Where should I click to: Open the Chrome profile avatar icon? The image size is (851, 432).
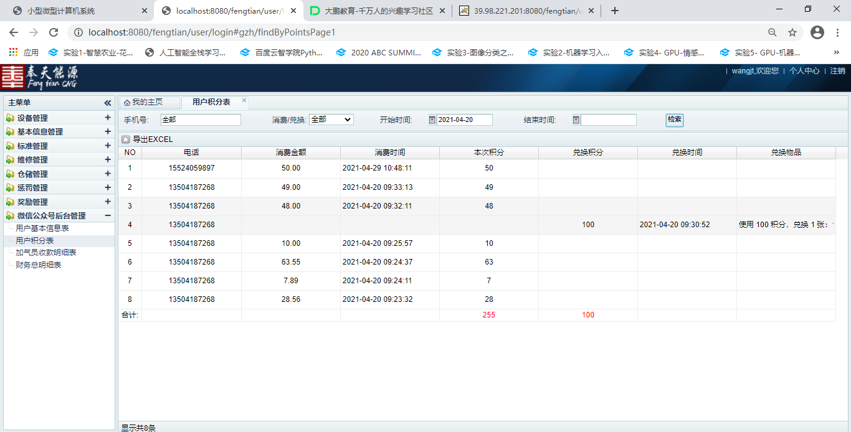[x=817, y=32]
